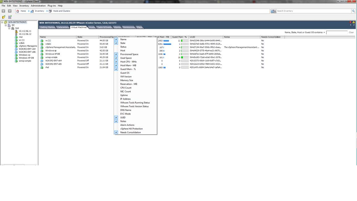The width and height of the screenshot is (357, 201).
Task: Click the red alert icon in header
Action: (x=350, y=22)
